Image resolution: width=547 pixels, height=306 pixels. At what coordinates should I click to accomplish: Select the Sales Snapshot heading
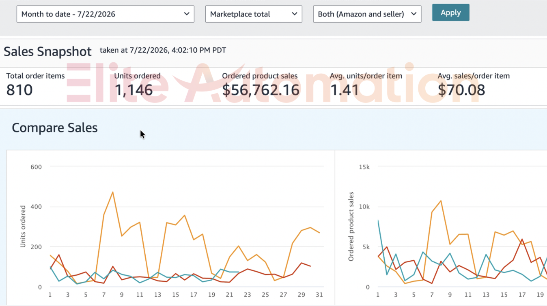(47, 51)
